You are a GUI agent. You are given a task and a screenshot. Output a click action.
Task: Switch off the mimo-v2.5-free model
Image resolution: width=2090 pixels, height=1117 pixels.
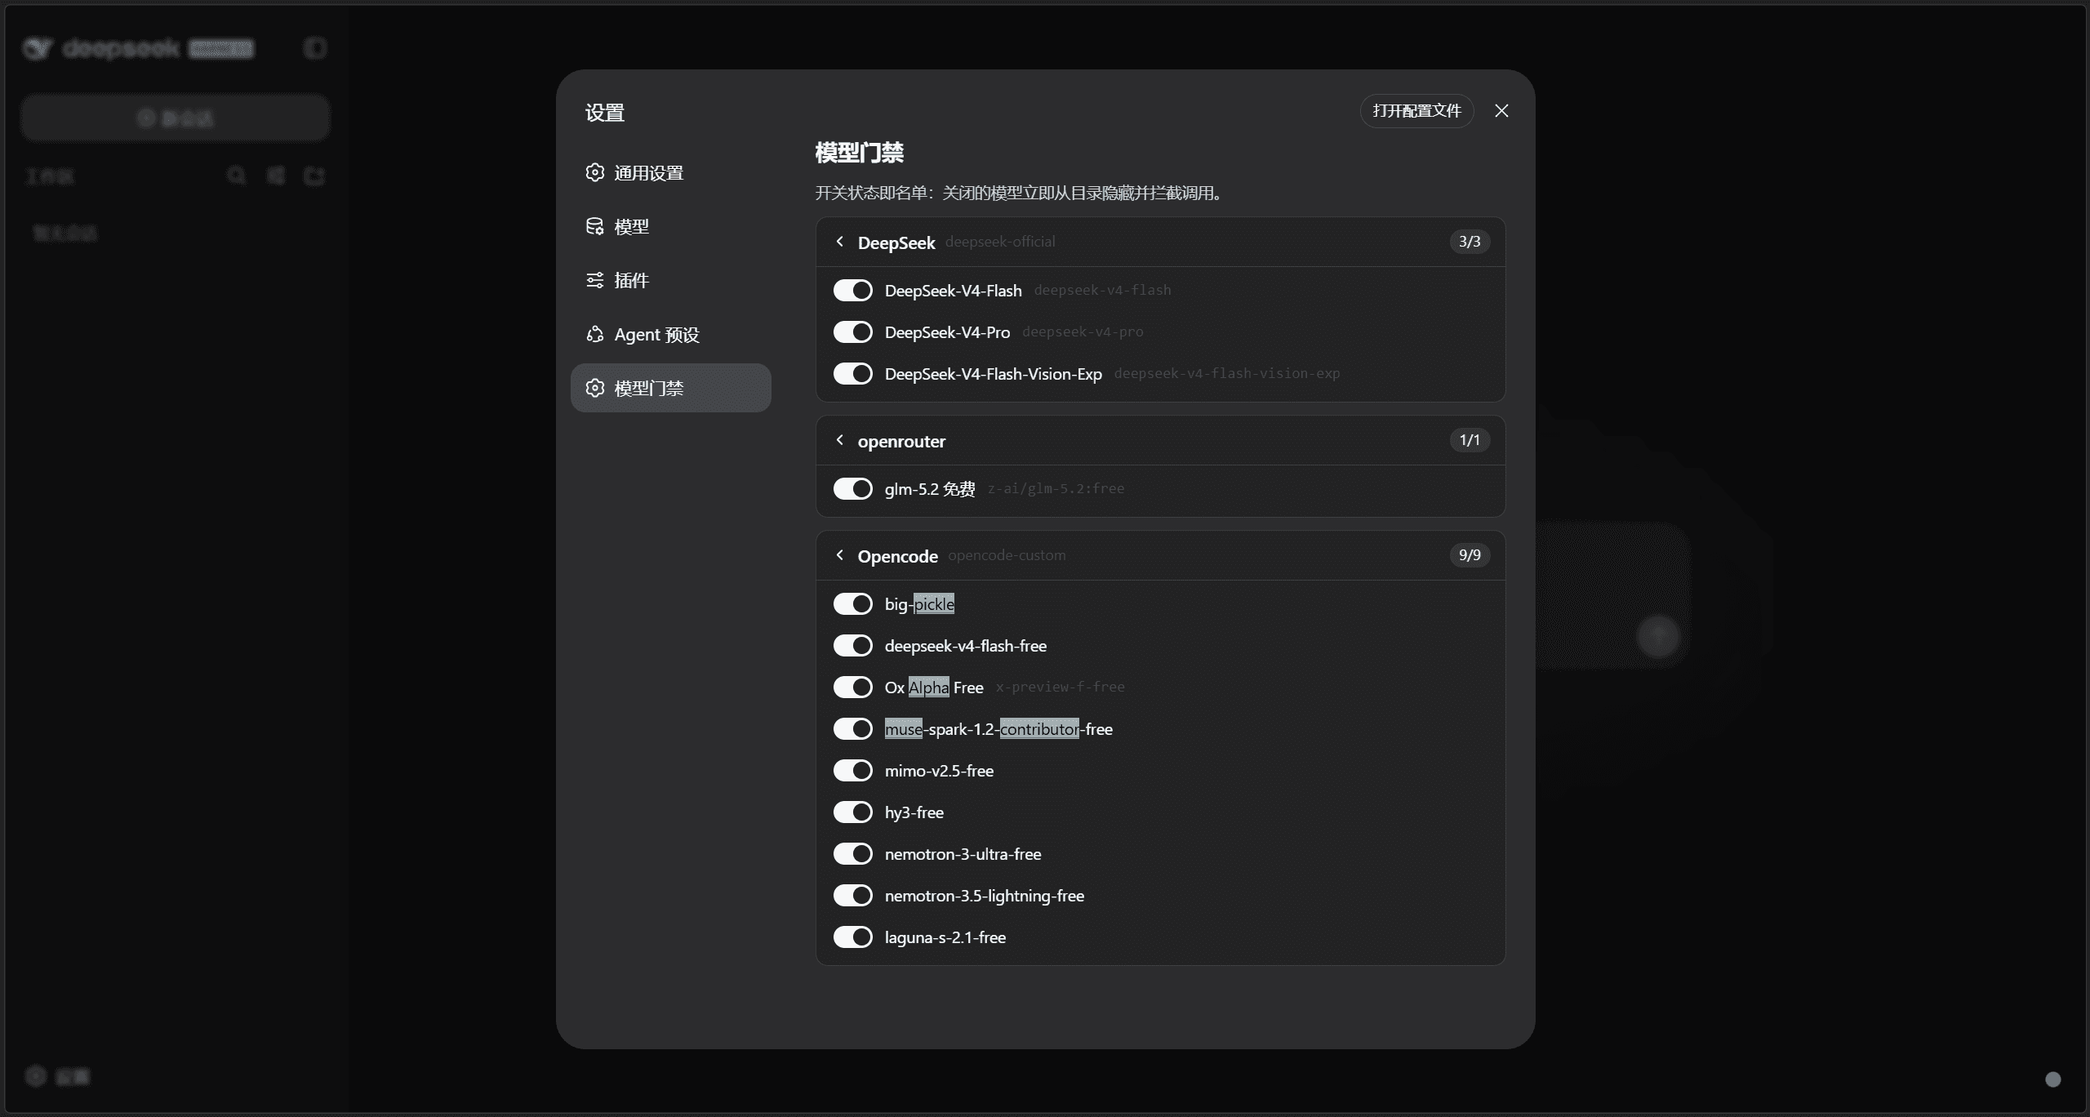tap(853, 771)
